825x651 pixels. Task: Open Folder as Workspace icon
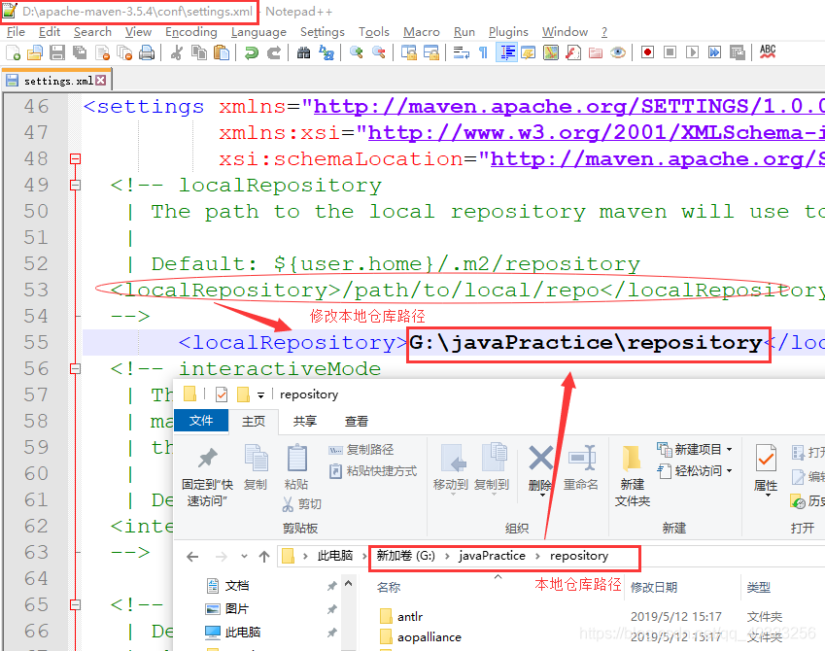pos(595,52)
